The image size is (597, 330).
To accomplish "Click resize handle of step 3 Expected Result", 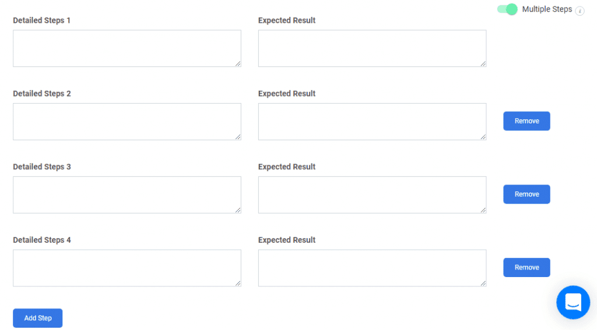I will click(483, 210).
